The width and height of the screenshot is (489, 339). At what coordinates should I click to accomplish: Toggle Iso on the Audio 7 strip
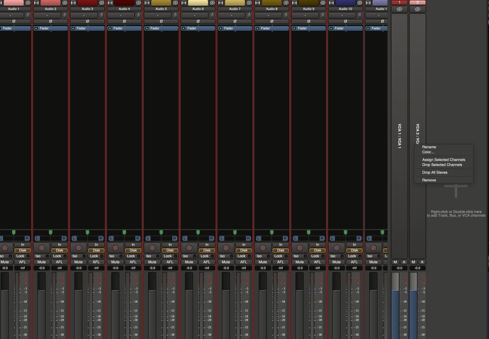(x=226, y=256)
